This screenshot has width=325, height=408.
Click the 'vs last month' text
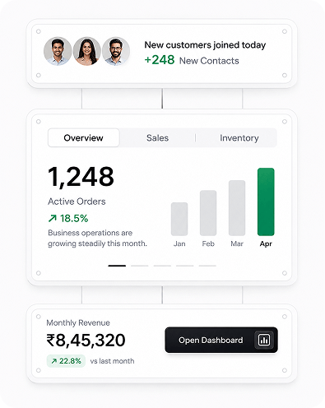[x=112, y=361]
